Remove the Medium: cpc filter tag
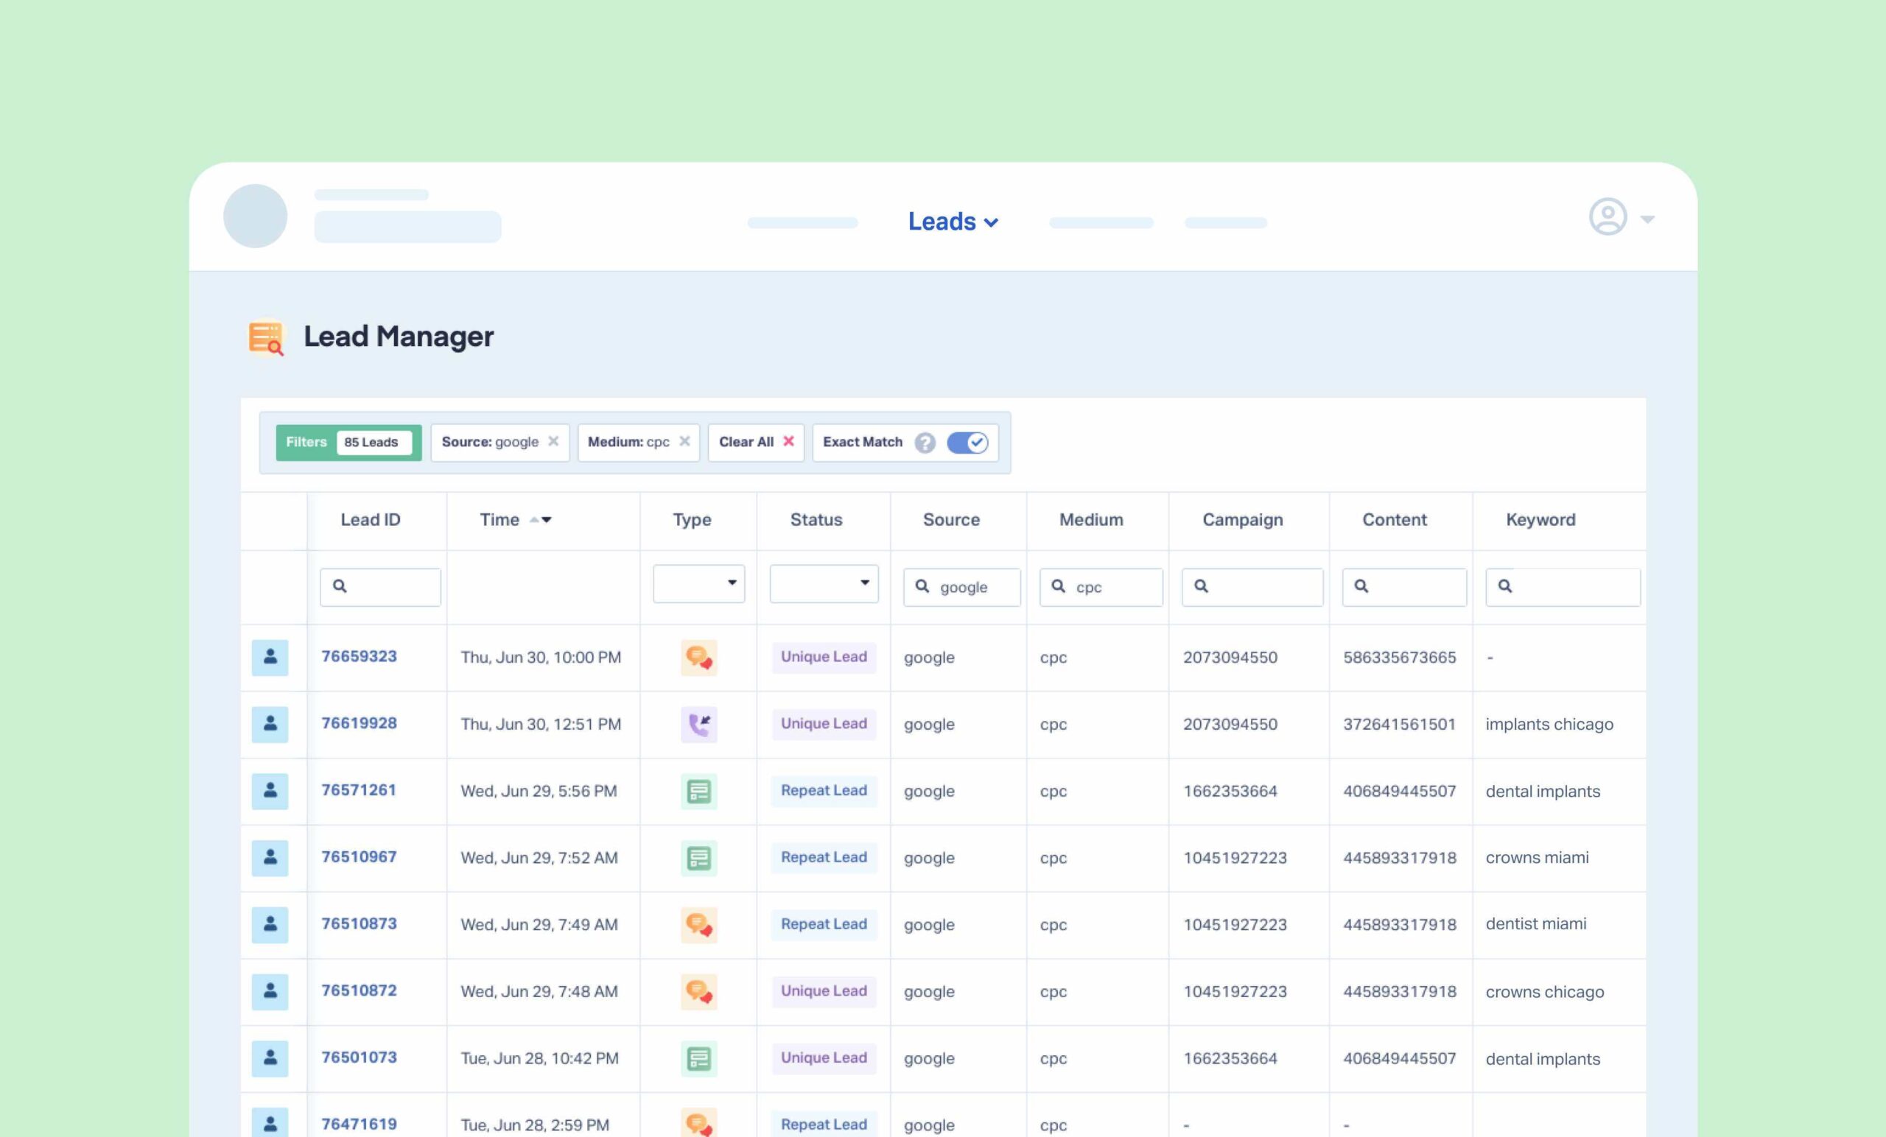Image resolution: width=1886 pixels, height=1137 pixels. pos(683,442)
